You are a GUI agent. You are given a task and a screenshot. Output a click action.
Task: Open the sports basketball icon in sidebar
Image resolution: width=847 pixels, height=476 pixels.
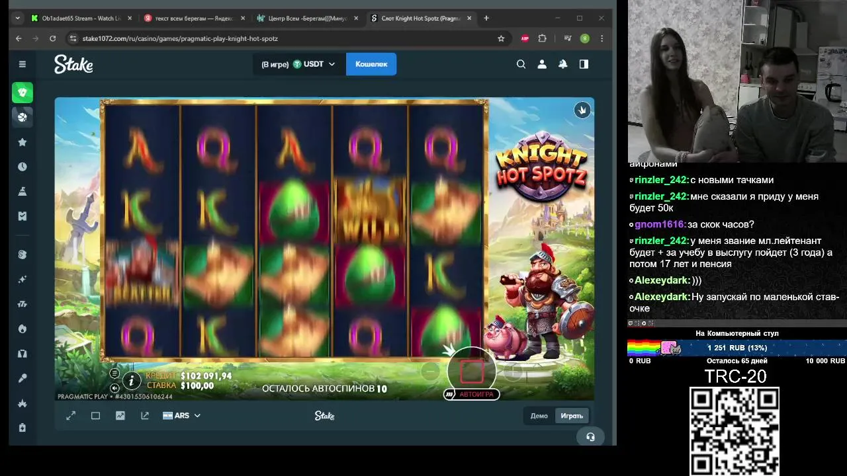(x=22, y=117)
